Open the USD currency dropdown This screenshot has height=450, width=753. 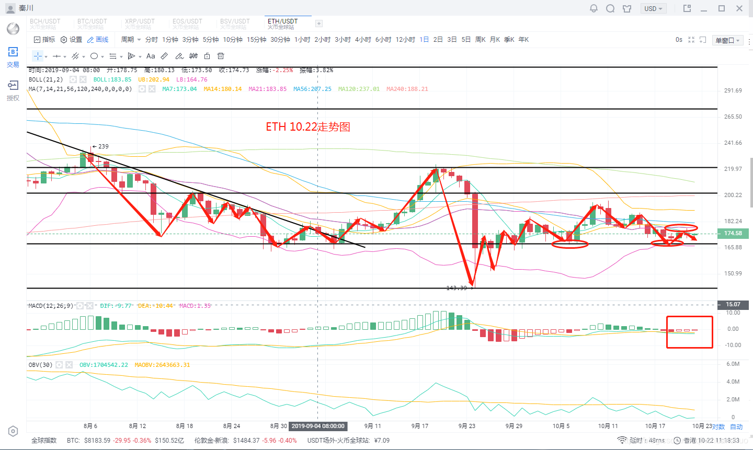pyautogui.click(x=654, y=8)
